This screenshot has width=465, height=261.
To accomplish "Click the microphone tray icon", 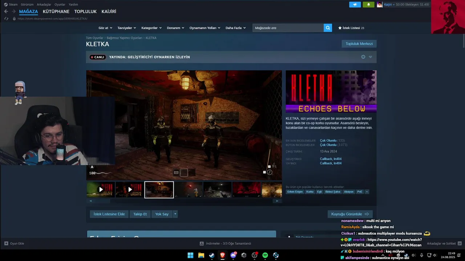I will coord(421,255).
